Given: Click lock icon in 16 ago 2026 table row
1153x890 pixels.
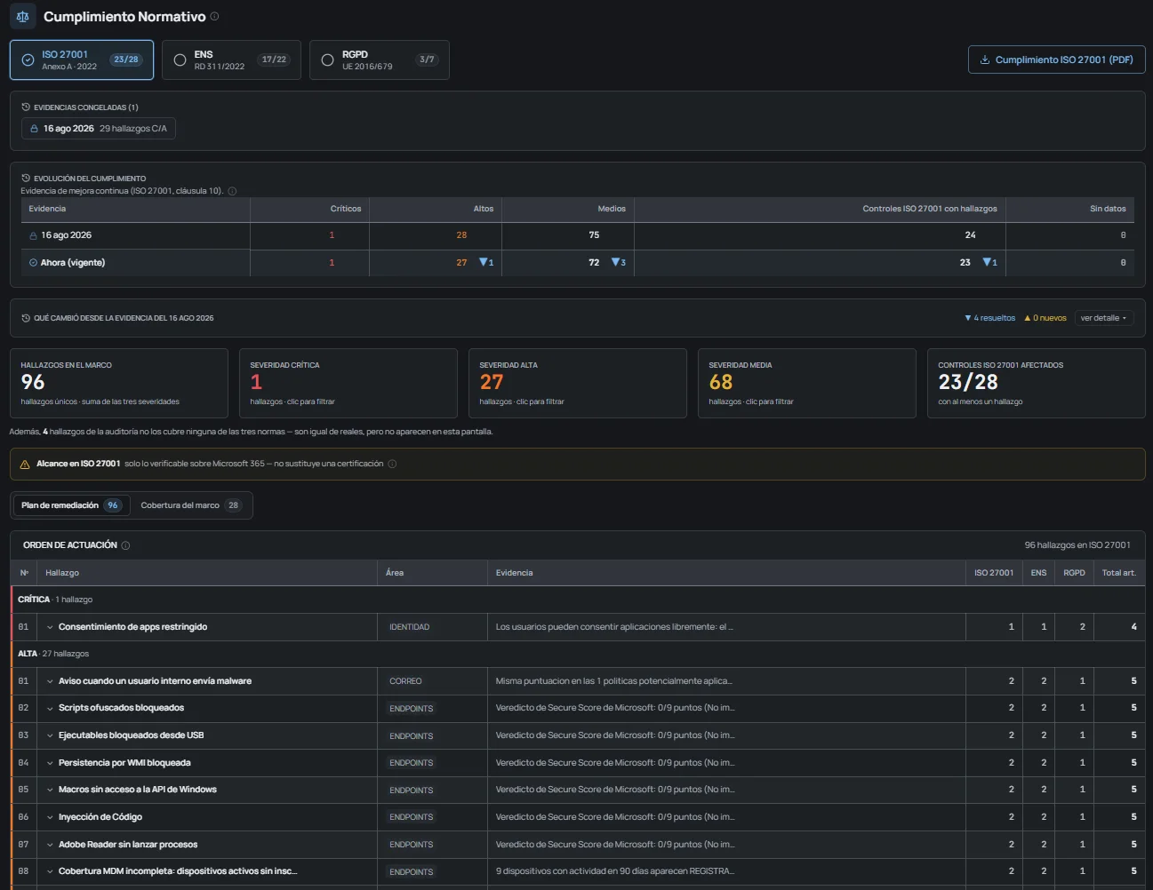Looking at the screenshot, I should pyautogui.click(x=33, y=235).
